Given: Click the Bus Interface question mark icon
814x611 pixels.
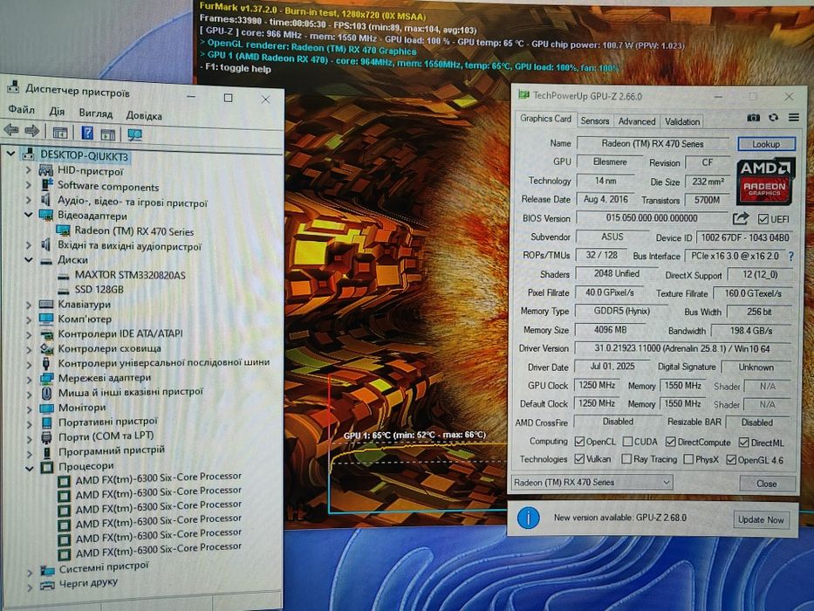Looking at the screenshot, I should coord(790,256).
